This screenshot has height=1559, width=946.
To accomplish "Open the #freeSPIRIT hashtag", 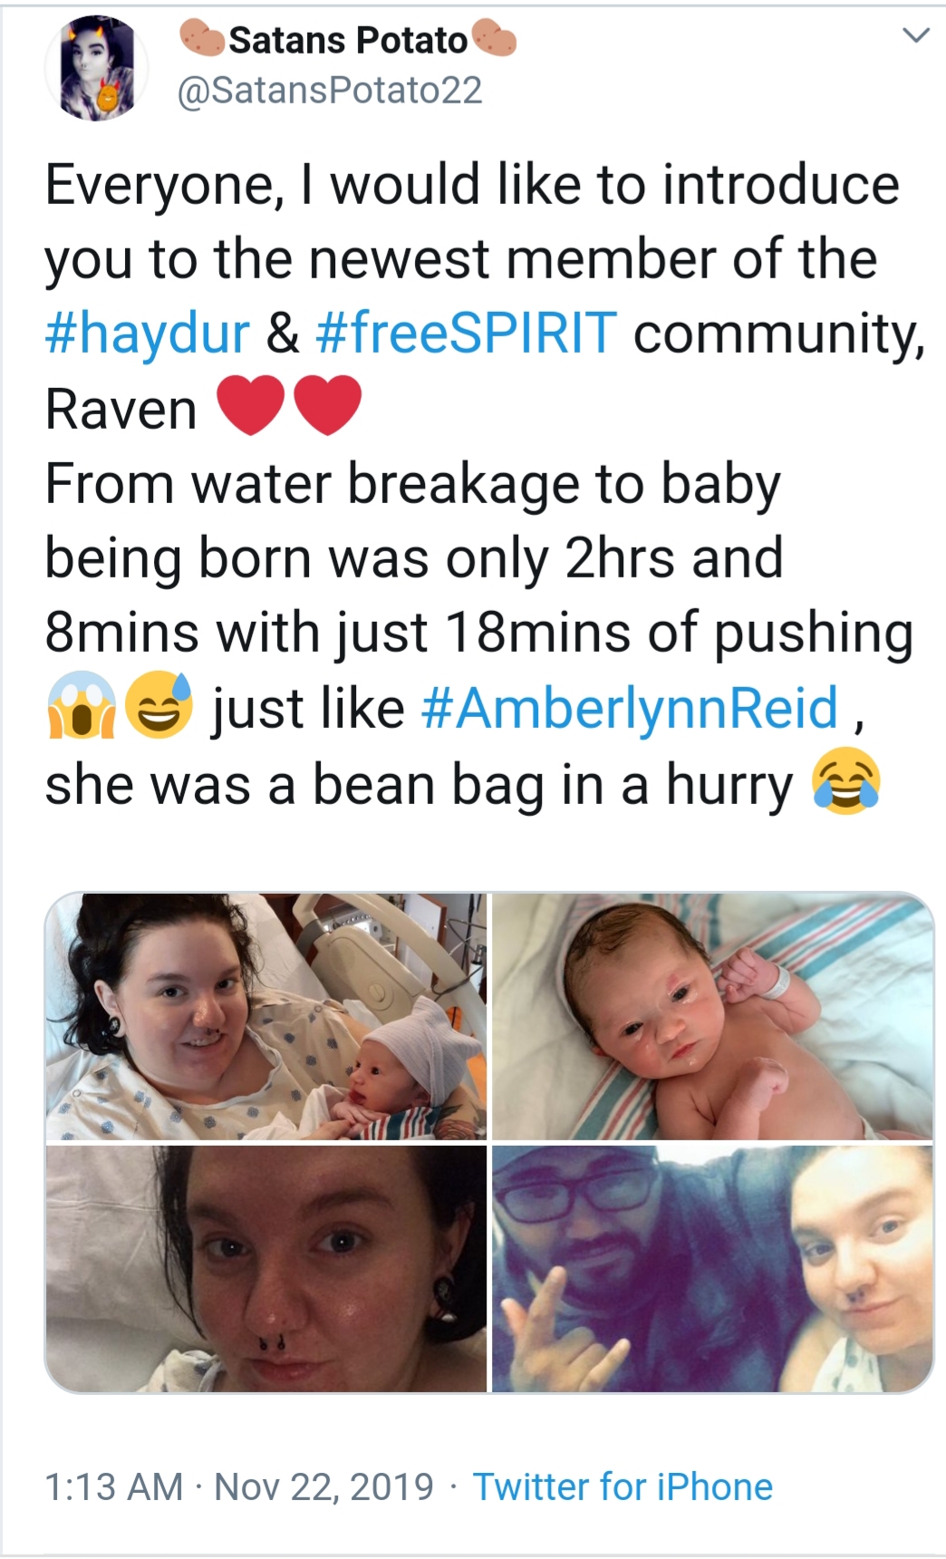I will (x=467, y=333).
